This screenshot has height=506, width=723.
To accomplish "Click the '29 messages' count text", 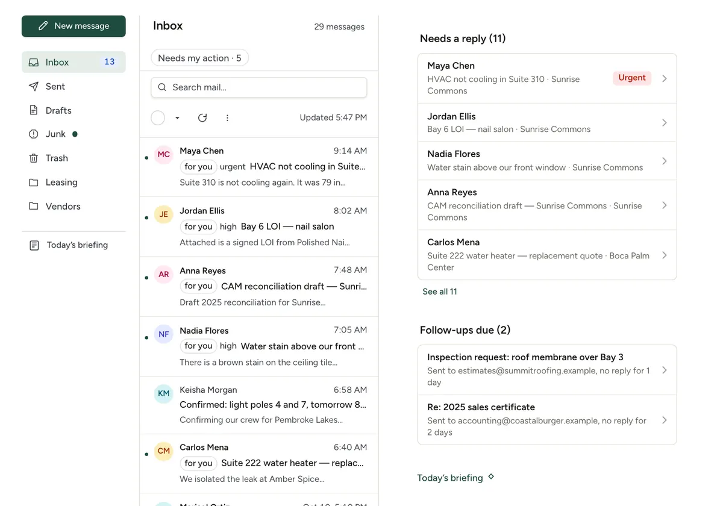I will [339, 27].
